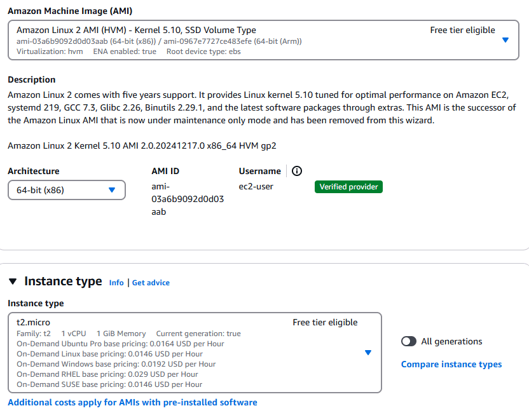
Task: Click the blue arrow in the t2.micro selector
Action: [x=368, y=353]
